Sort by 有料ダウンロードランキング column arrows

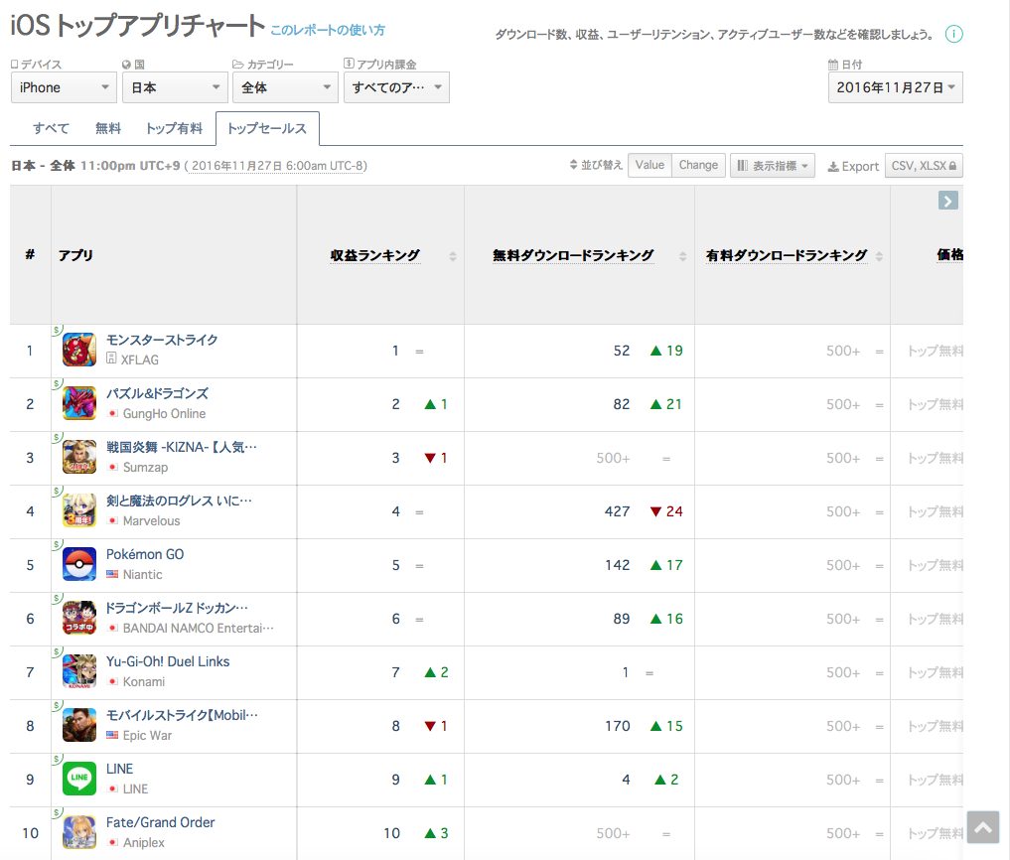[879, 256]
